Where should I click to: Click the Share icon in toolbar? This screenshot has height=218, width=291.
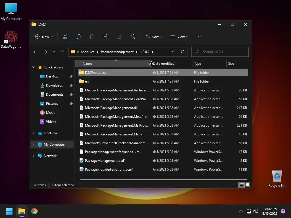(x=120, y=37)
